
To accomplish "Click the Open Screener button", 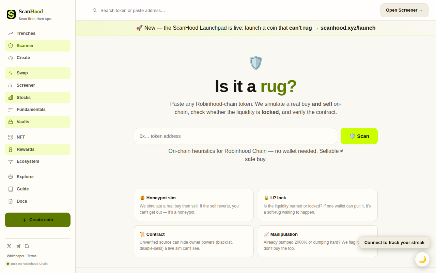I will [x=404, y=10].
